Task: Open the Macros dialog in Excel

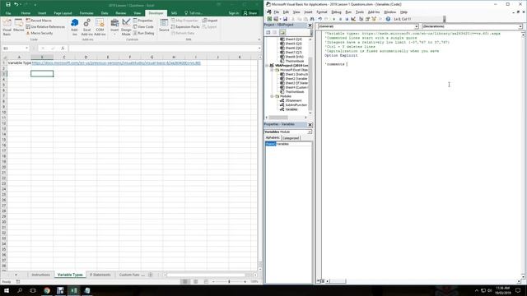Action: tap(18, 25)
